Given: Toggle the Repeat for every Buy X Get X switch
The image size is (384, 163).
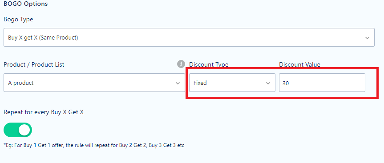Looking at the screenshot, I should pyautogui.click(x=18, y=130).
